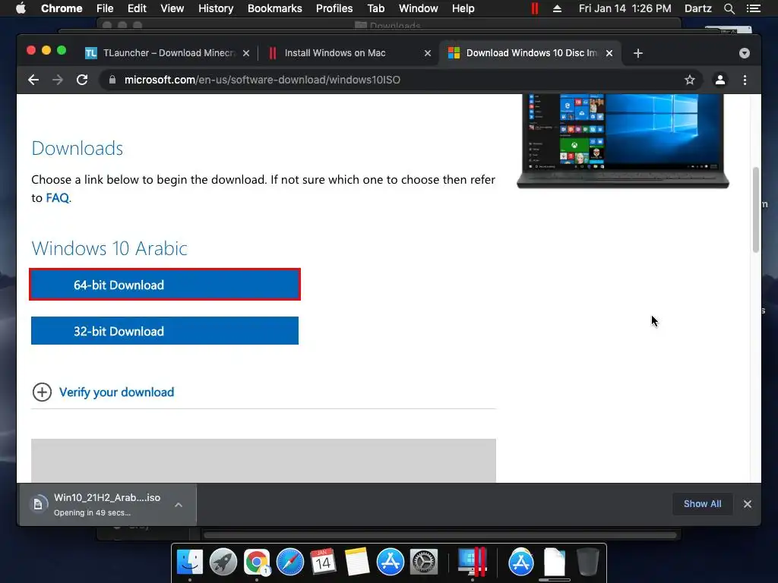Click the eject icon in menu bar
The width and height of the screenshot is (778, 583).
click(x=557, y=8)
